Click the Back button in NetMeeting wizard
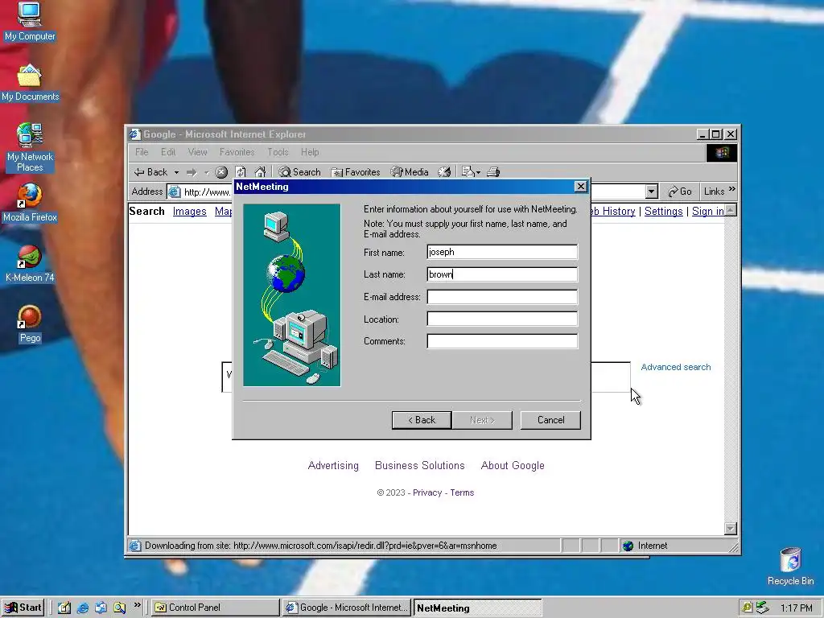Viewport: 824px width, 618px height. point(422,420)
